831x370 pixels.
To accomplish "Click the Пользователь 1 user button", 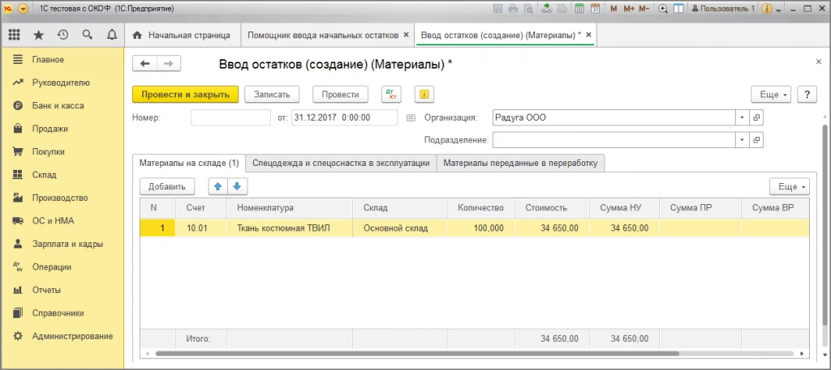I will tap(723, 9).
